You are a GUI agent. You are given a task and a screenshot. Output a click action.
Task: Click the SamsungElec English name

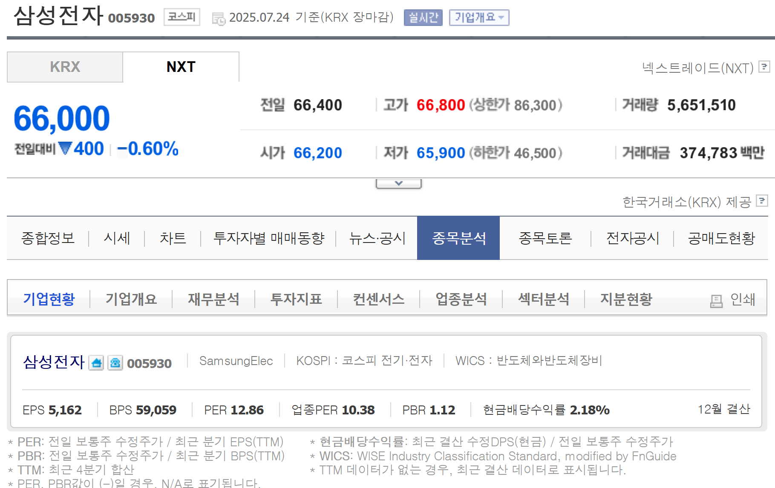coord(236,361)
